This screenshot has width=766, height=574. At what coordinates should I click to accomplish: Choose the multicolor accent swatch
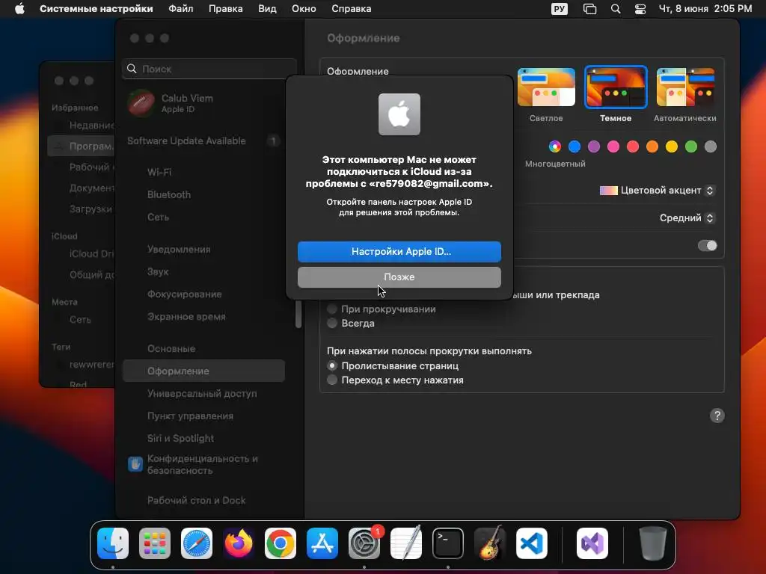point(555,146)
